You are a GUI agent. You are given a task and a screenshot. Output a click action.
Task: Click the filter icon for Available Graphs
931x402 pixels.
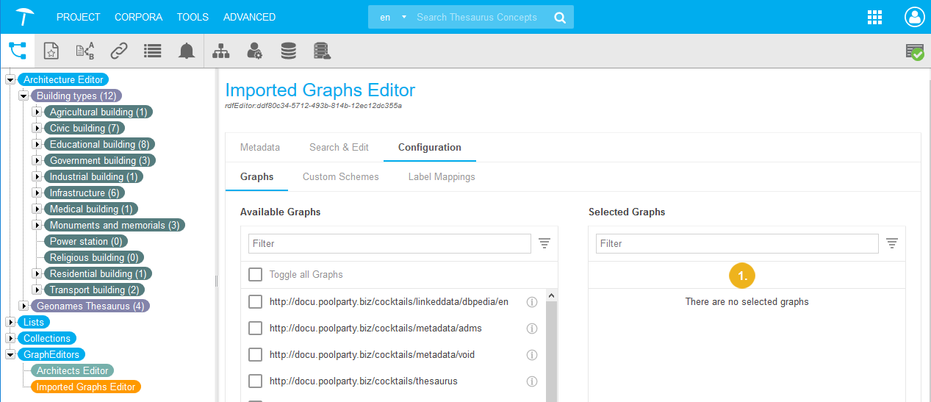point(544,243)
